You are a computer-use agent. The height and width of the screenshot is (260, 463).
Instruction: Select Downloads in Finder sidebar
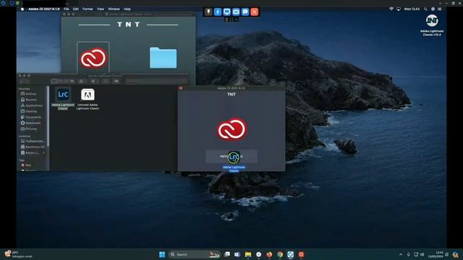pos(30,123)
